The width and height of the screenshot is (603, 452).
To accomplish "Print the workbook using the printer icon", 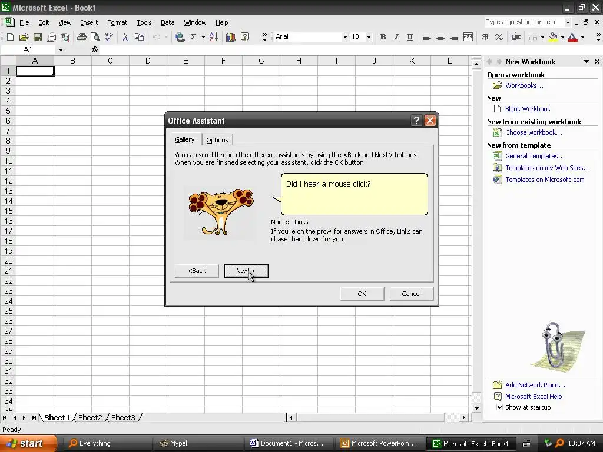I will [x=81, y=37].
